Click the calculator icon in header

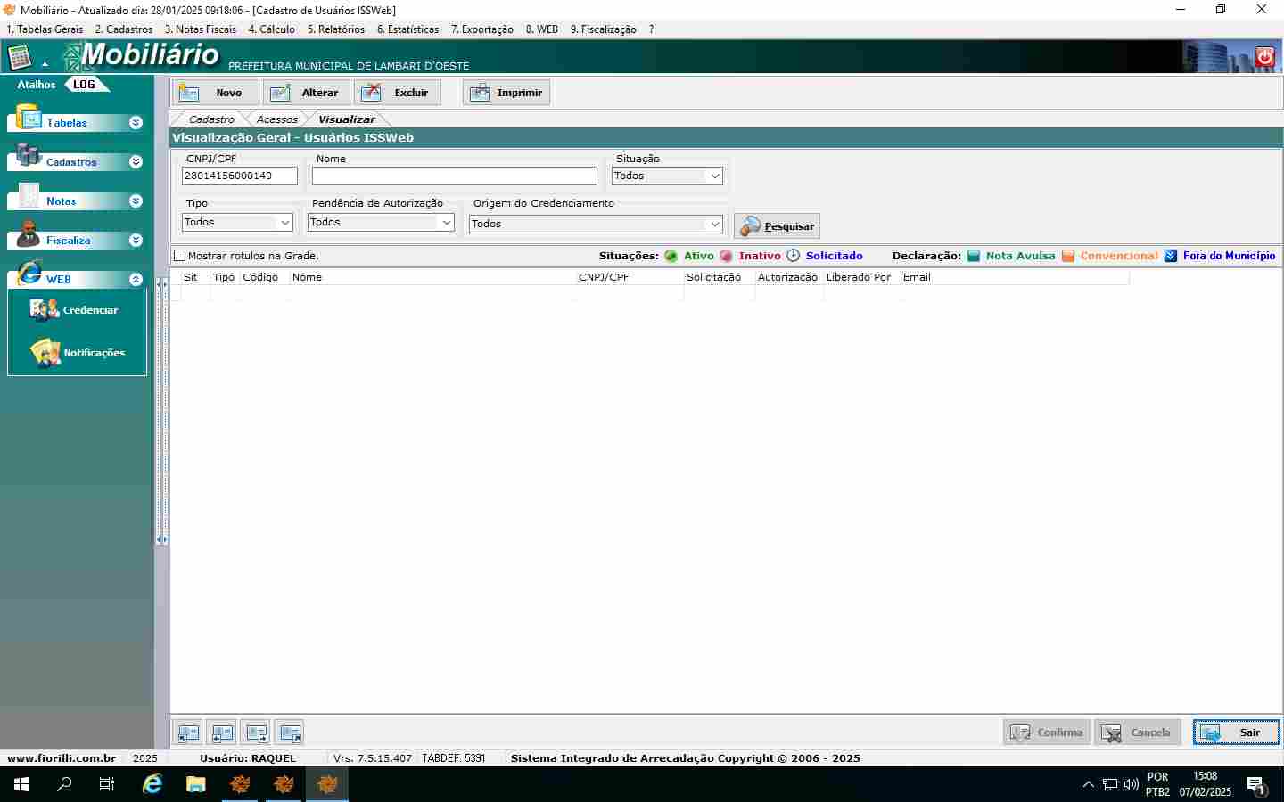20,59
